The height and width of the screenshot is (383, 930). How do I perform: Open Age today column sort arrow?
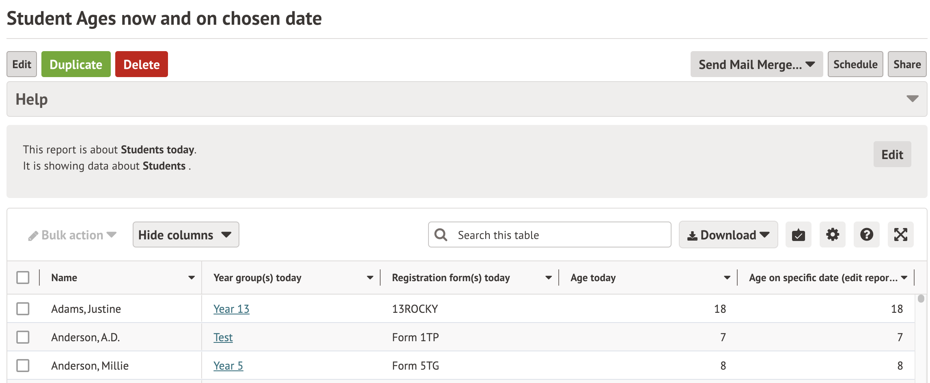727,278
